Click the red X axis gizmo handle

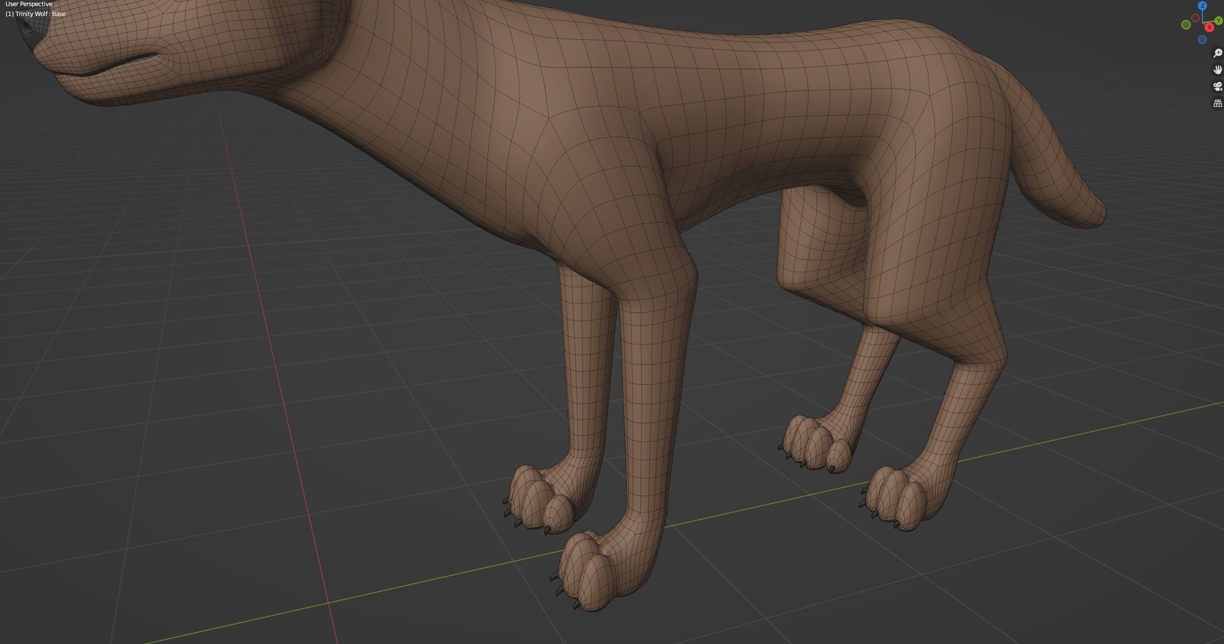1209,28
